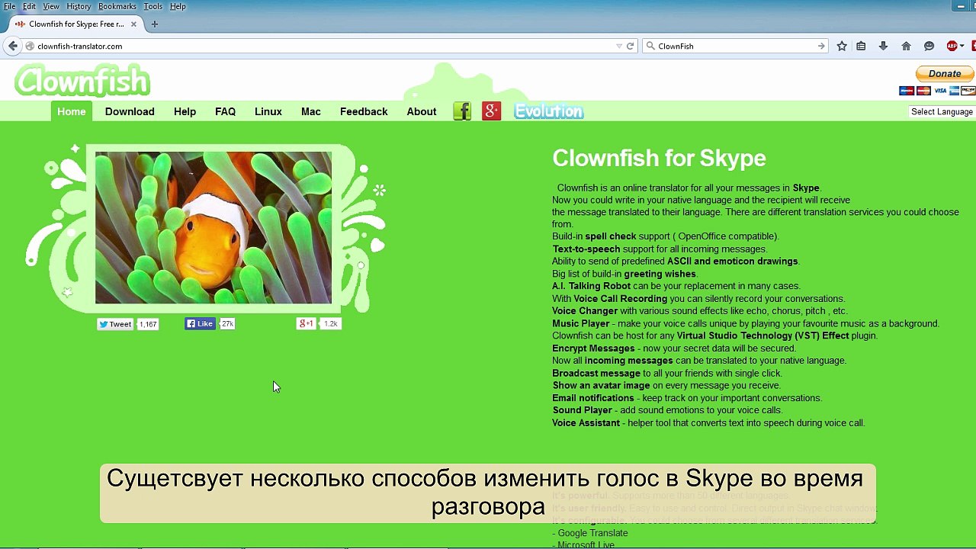Screen dimensions: 976x549
Task: Submit search with the search go arrow
Action: [821, 46]
